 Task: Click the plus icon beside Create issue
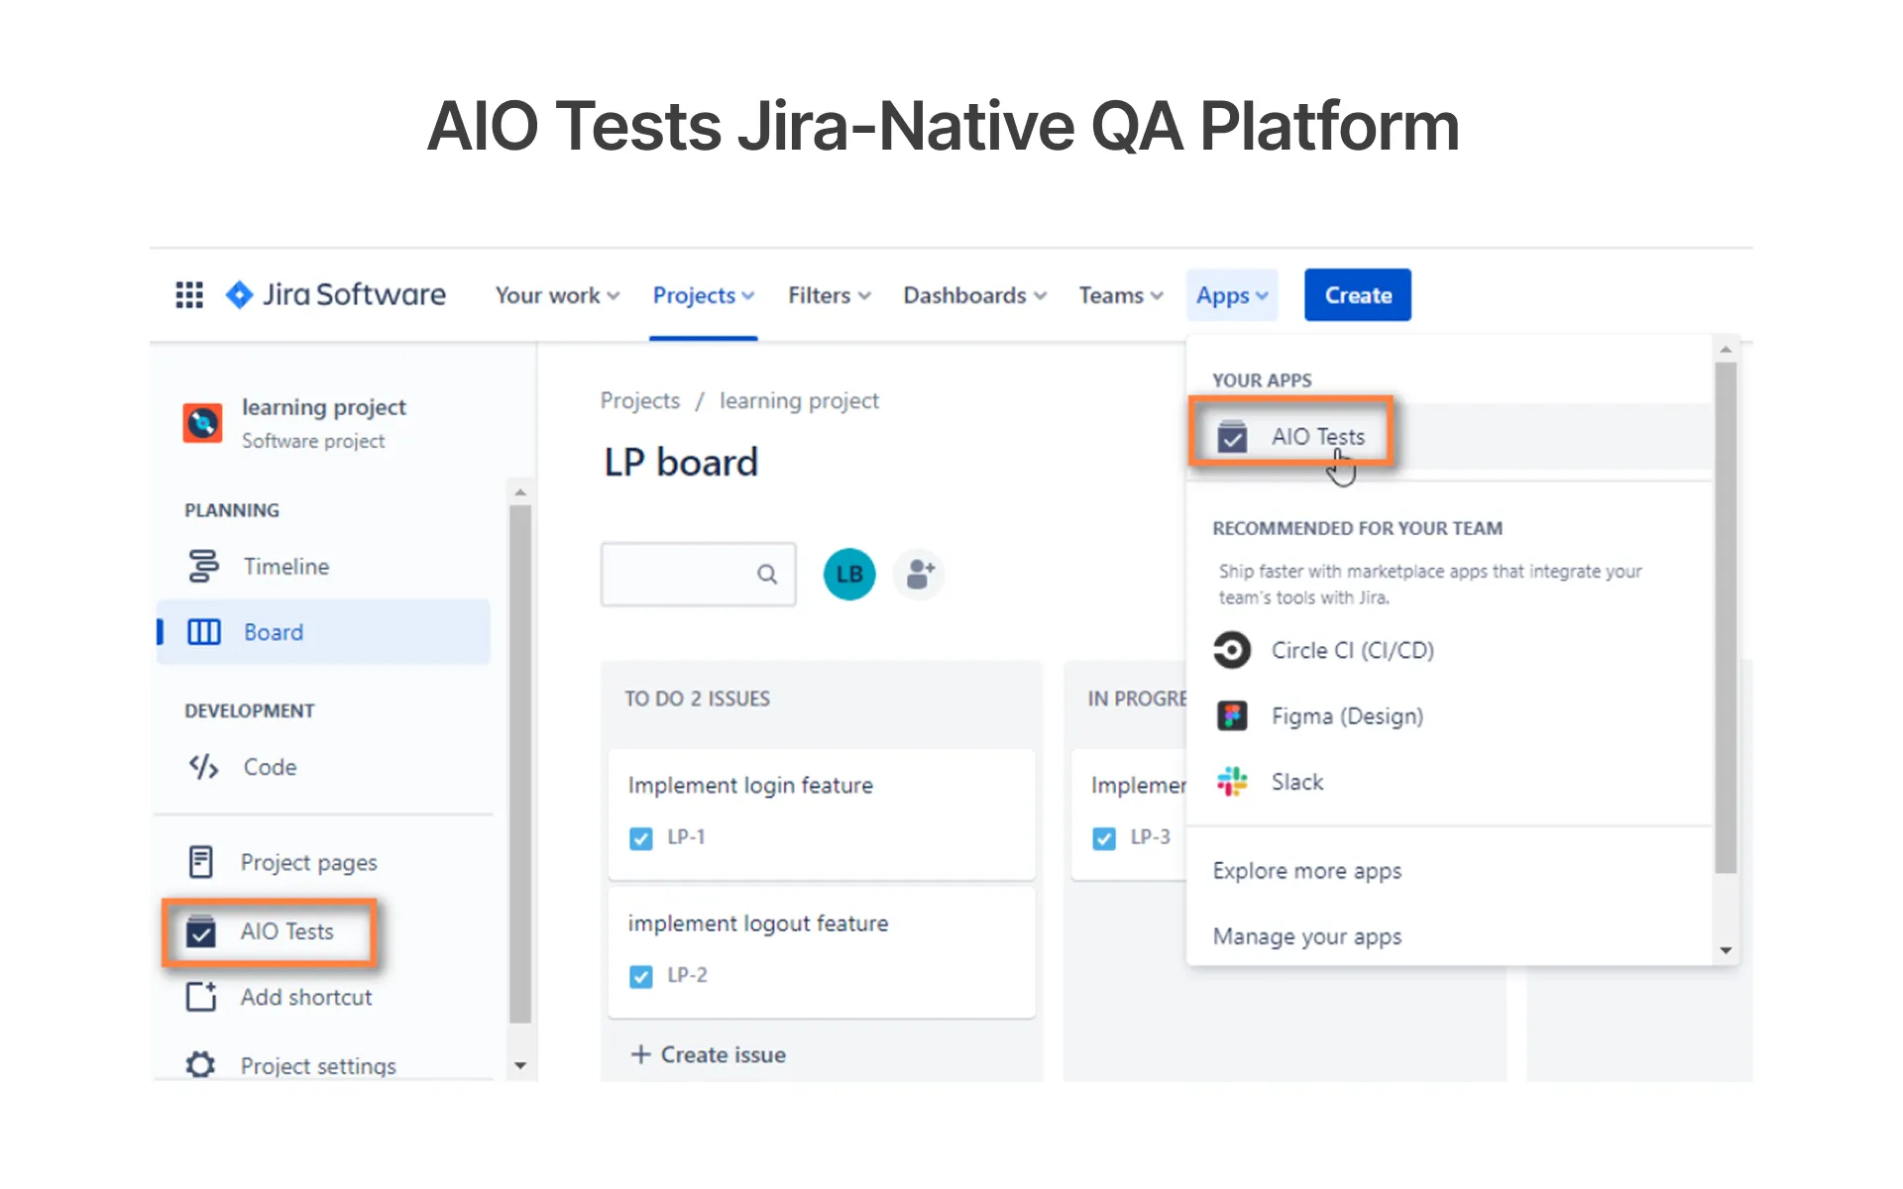click(x=641, y=1054)
